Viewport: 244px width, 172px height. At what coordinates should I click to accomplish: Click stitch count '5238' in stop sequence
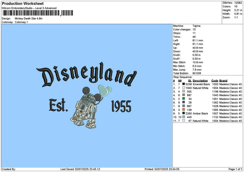click(x=189, y=84)
